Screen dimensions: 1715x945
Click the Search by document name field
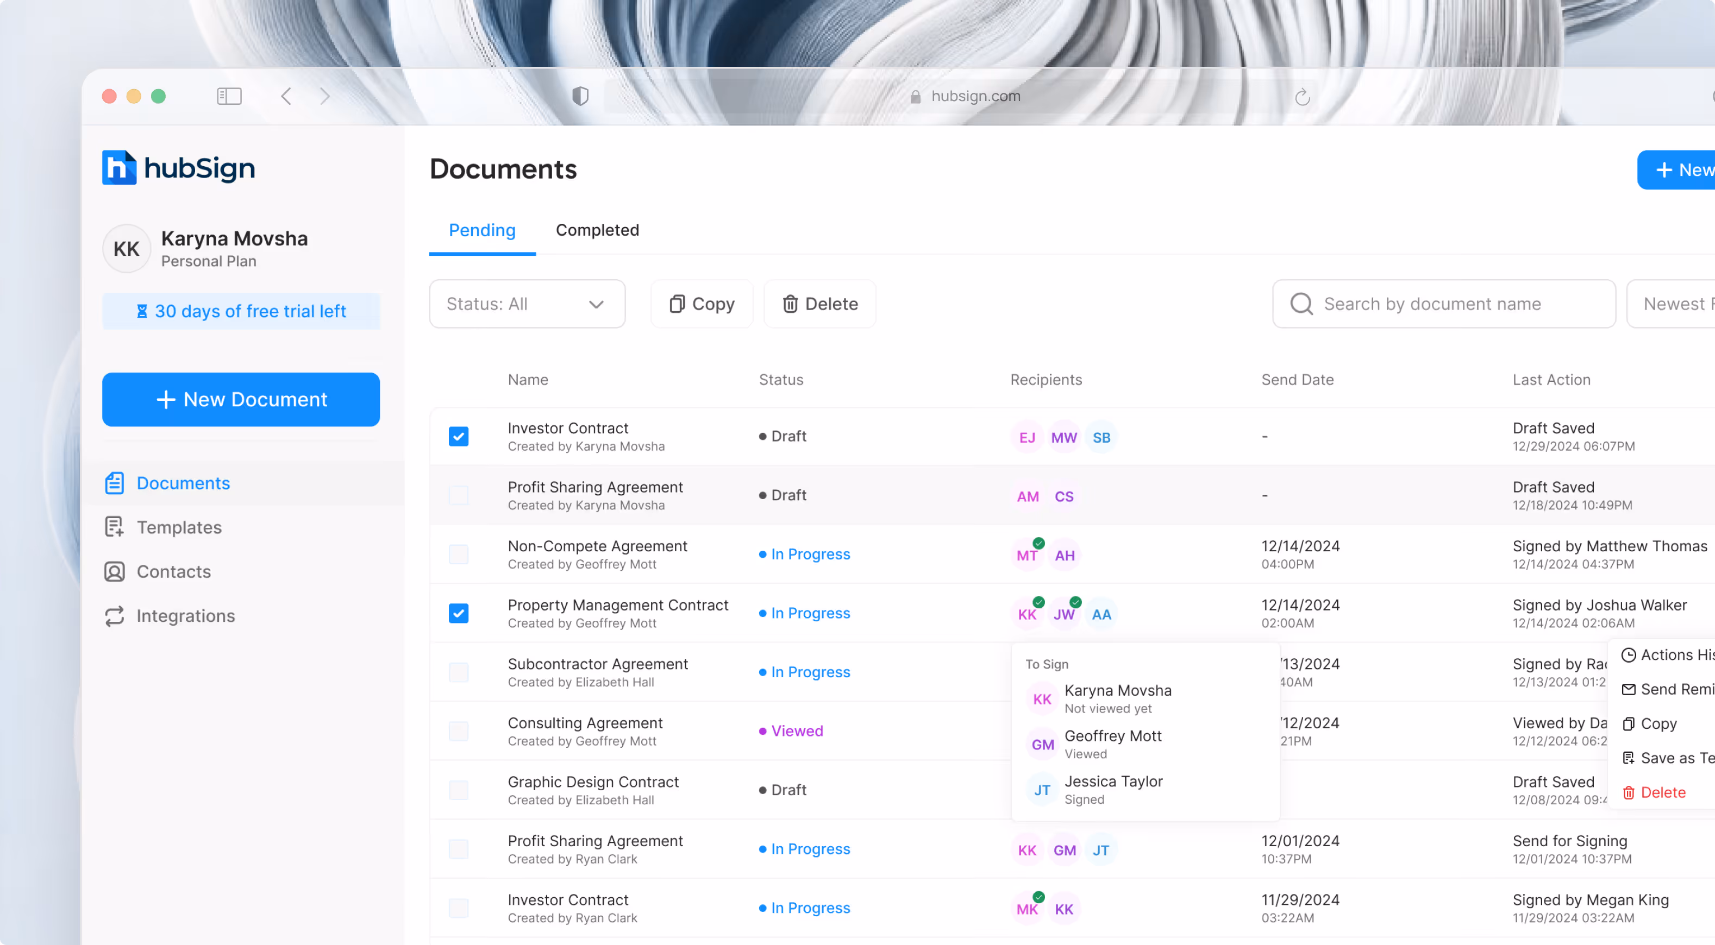(1443, 304)
